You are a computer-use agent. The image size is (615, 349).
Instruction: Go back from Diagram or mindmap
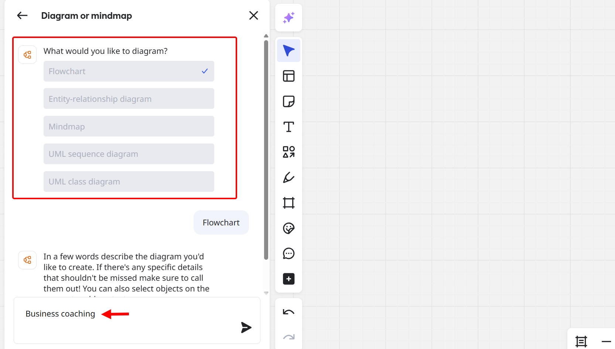23,15
